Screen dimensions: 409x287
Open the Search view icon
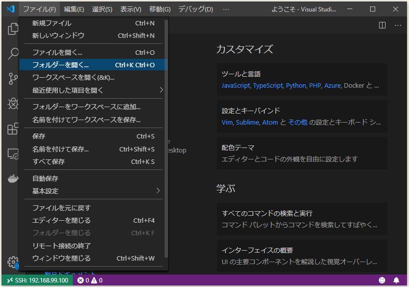click(12, 53)
